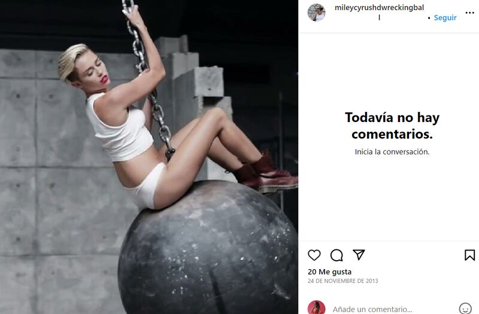Viewport: 479px width, 314px height.
Task: Like the post with the heart icon
Action: [314, 255]
